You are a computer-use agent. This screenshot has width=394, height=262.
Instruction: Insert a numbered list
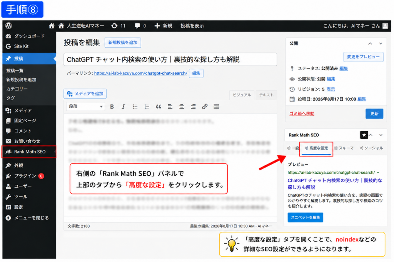pyautogui.click(x=147, y=107)
